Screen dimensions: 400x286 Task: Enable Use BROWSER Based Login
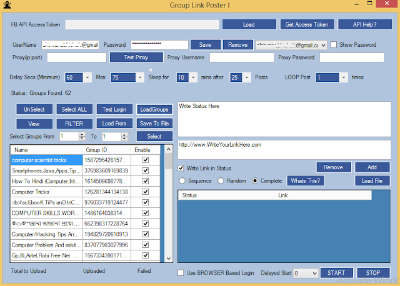181,273
